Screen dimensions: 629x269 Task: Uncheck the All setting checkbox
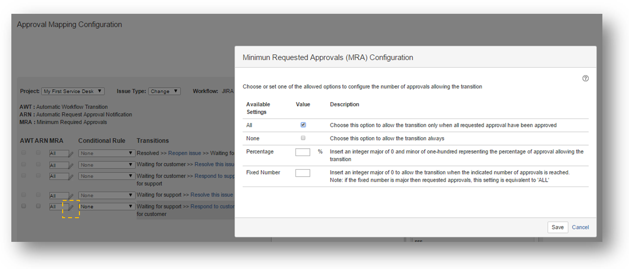click(303, 125)
